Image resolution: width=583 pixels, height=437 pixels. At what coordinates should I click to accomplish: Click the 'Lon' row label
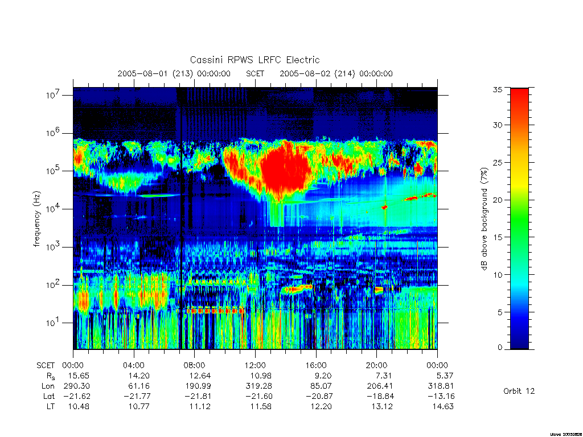coord(48,386)
